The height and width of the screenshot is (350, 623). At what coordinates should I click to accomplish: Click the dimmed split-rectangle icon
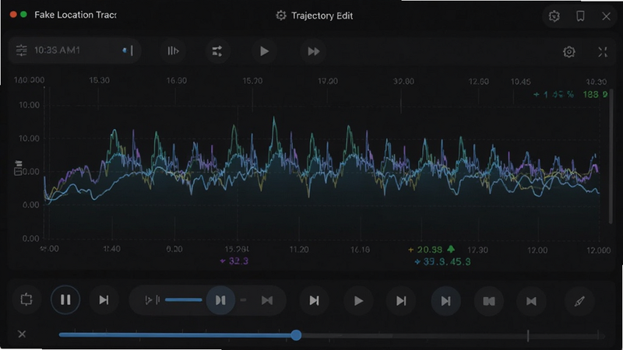click(x=489, y=301)
